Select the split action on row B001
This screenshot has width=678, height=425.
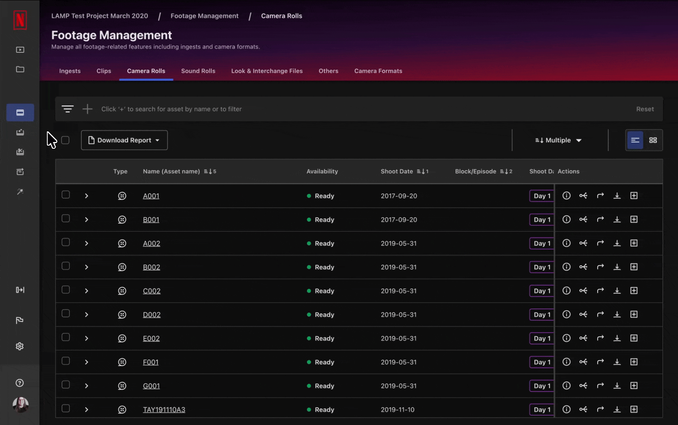[x=584, y=219]
